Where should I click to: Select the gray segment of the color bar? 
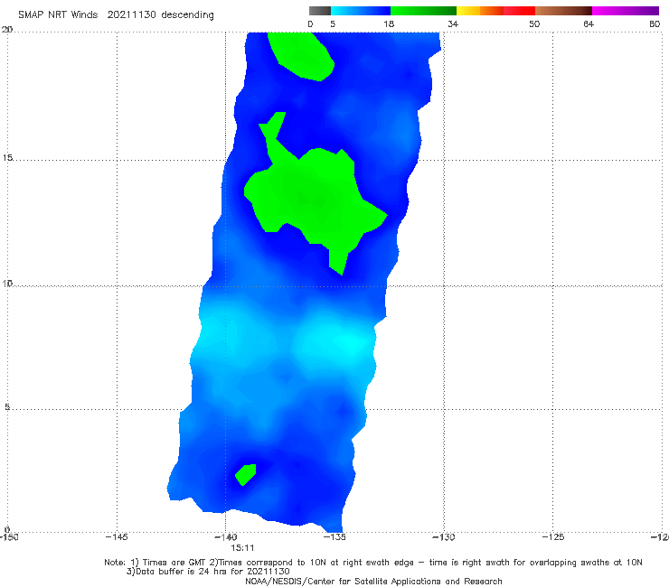[x=320, y=11]
